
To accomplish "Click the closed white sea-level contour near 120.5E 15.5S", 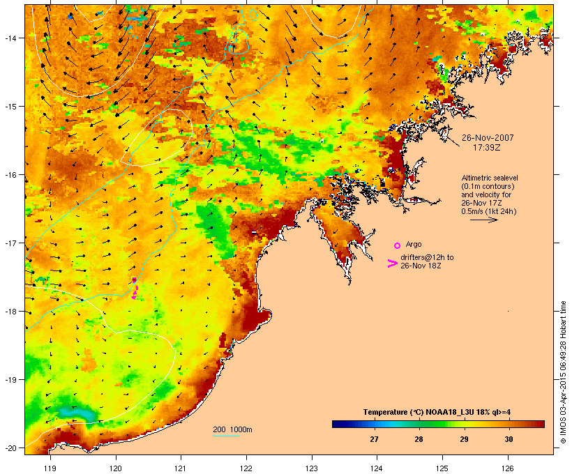I will tap(157, 138).
